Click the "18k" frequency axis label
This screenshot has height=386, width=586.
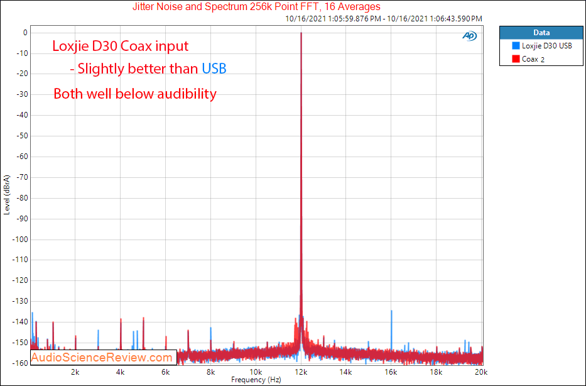[436, 372]
